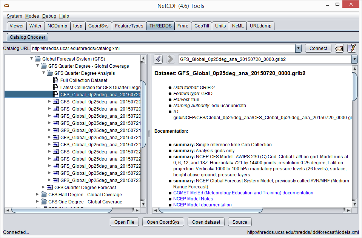This screenshot has height=238, width=362.
Task: Collapse the GFS Quarter Degree Analysis node
Action: (43, 73)
